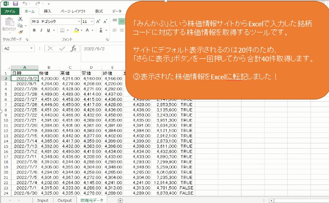The height and width of the screenshot is (203, 329).
Task: Open the ファイル tab
Action: coord(10,11)
